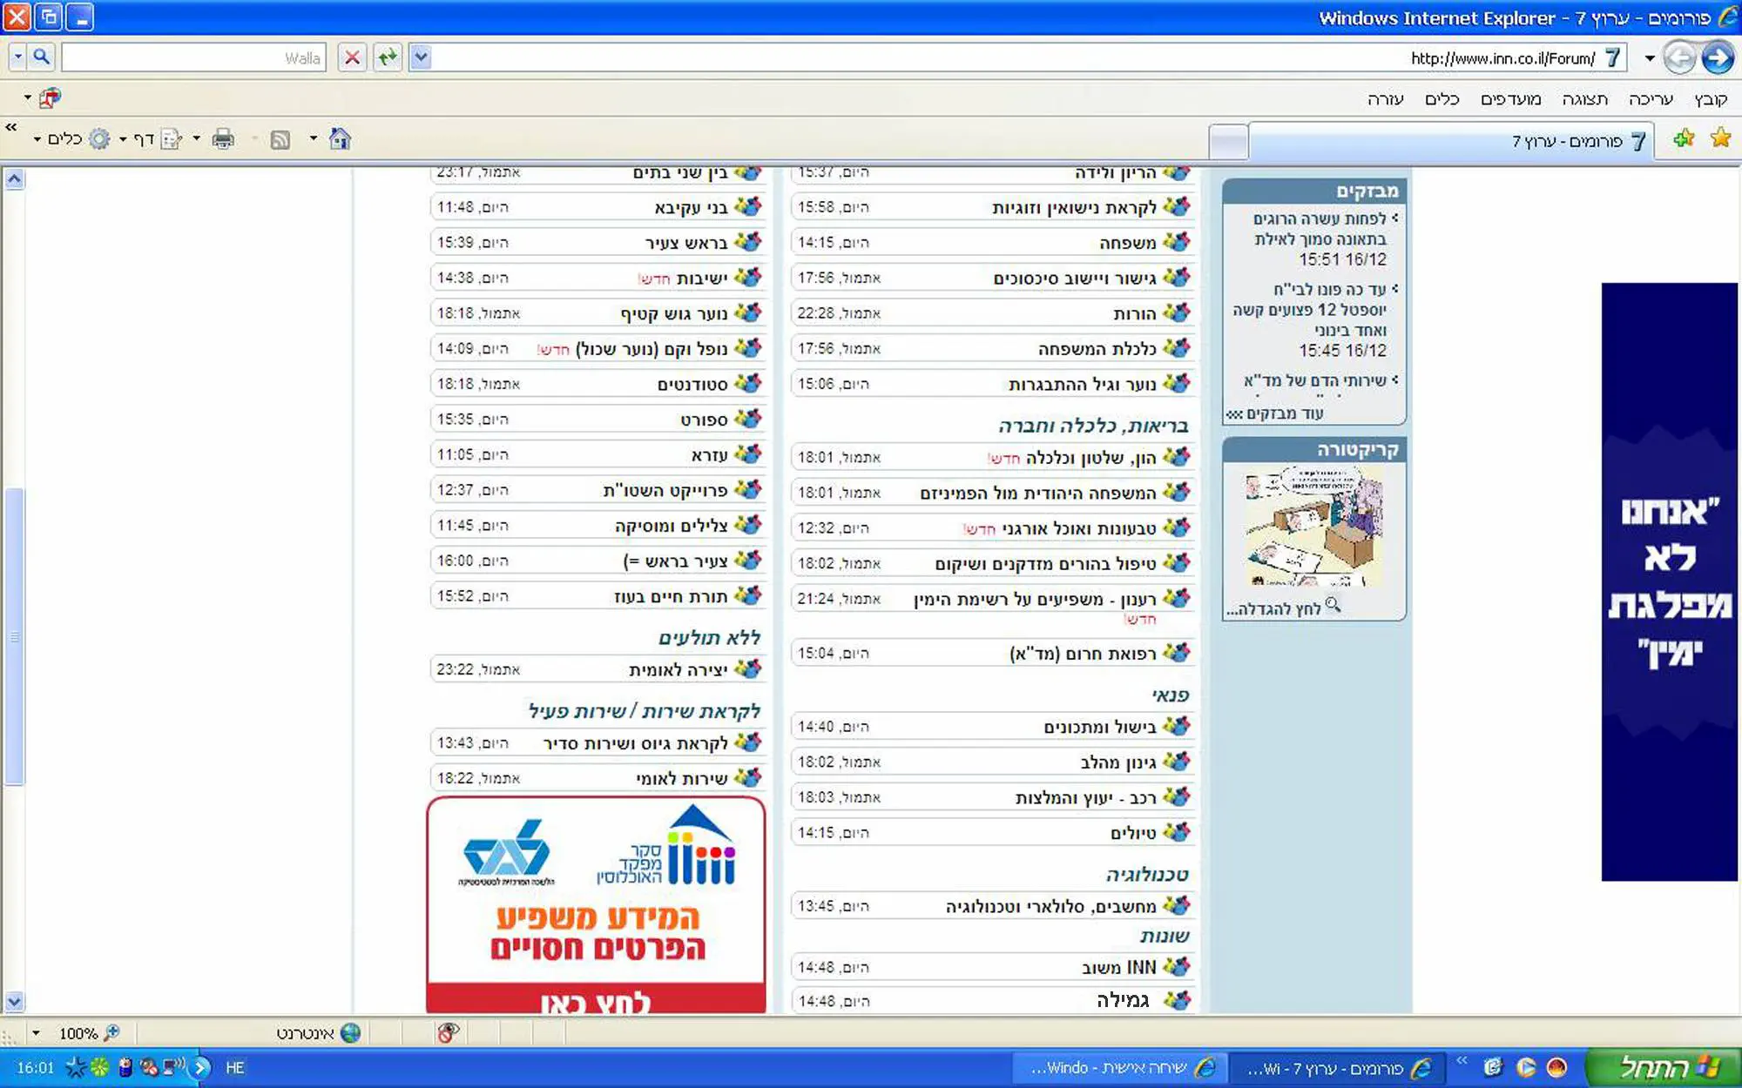Screen dimensions: 1742x1088
Task: Click the Home page toolbar icon
Action: (340, 139)
